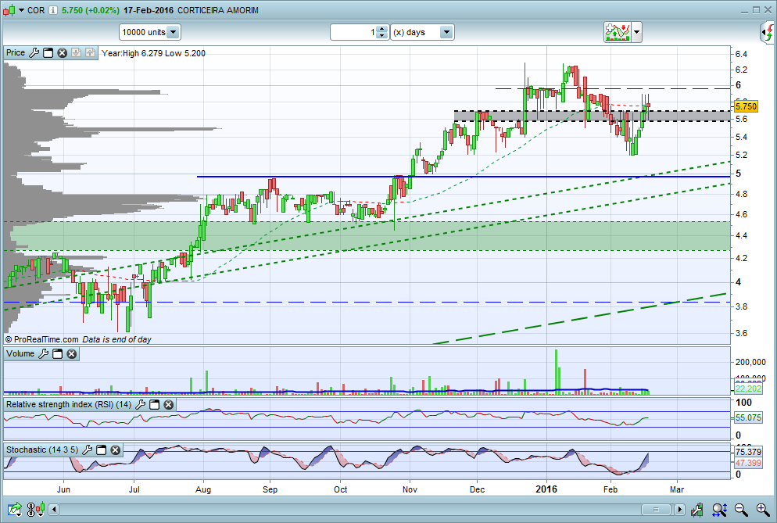Click the scrollbar left arrow
Viewport: 777px width, 523px height.
pyautogui.click(x=53, y=509)
